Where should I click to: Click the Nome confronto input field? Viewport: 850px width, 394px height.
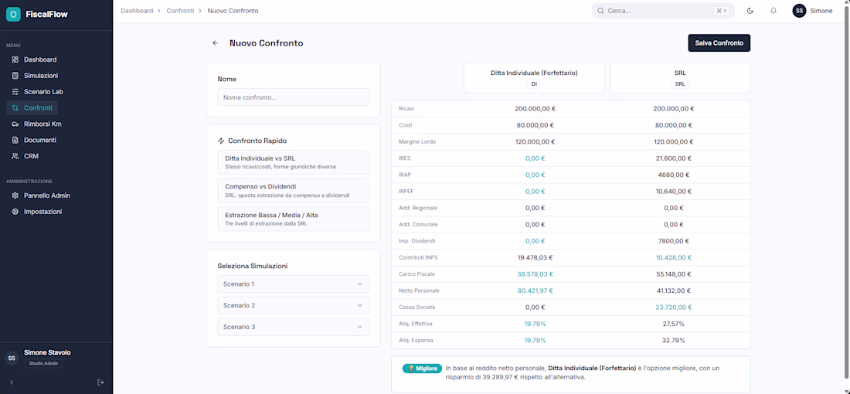point(293,97)
